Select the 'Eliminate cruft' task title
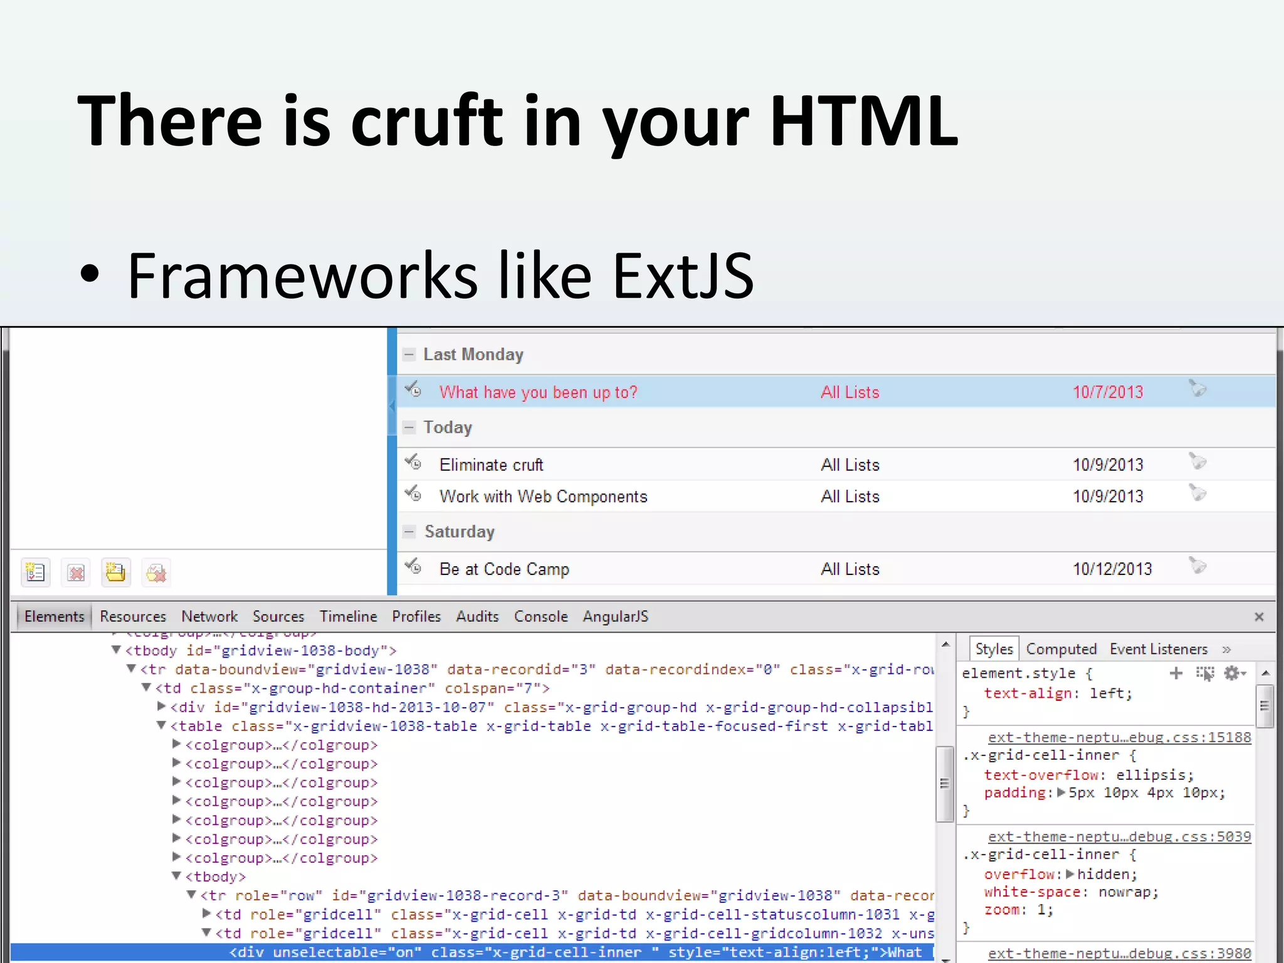This screenshot has height=963, width=1284. pyautogui.click(x=492, y=465)
